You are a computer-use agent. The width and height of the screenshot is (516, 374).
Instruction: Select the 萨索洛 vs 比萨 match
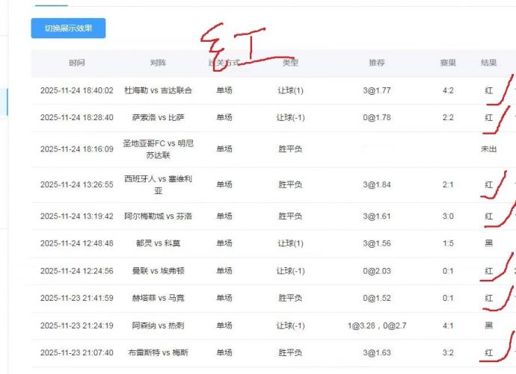[x=158, y=118]
